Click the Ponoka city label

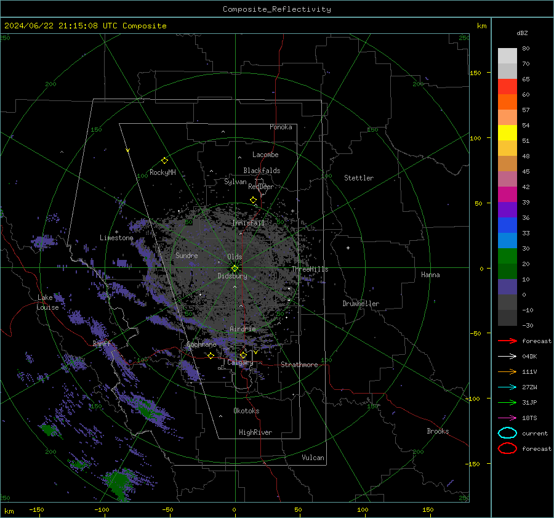(281, 127)
